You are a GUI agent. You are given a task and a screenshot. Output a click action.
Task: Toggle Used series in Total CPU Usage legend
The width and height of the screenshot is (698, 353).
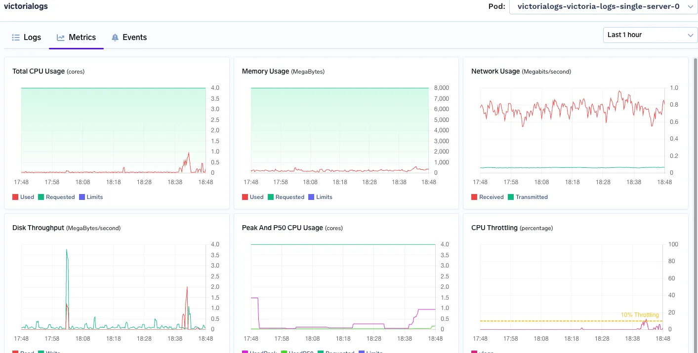(23, 197)
